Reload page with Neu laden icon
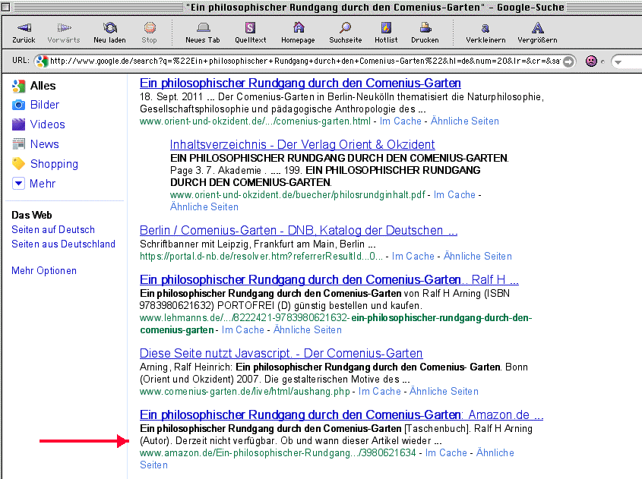This screenshot has width=642, height=479. coord(110,28)
